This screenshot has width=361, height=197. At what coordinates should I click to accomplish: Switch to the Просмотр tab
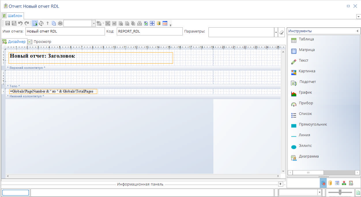pos(42,42)
